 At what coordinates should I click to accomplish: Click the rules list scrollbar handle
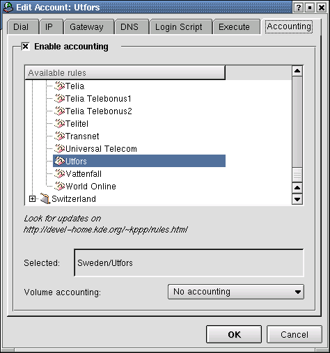click(x=297, y=174)
